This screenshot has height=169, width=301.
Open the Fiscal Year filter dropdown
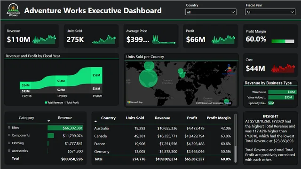click(x=270, y=12)
